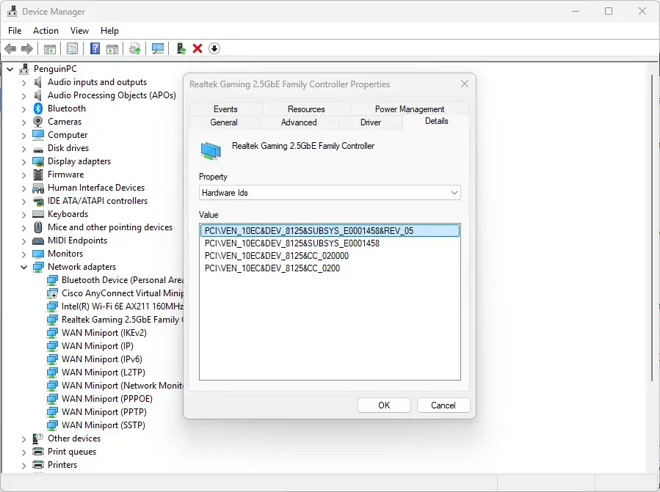The width and height of the screenshot is (660, 492).
Task: Expand the Monitors node
Action: [24, 254]
